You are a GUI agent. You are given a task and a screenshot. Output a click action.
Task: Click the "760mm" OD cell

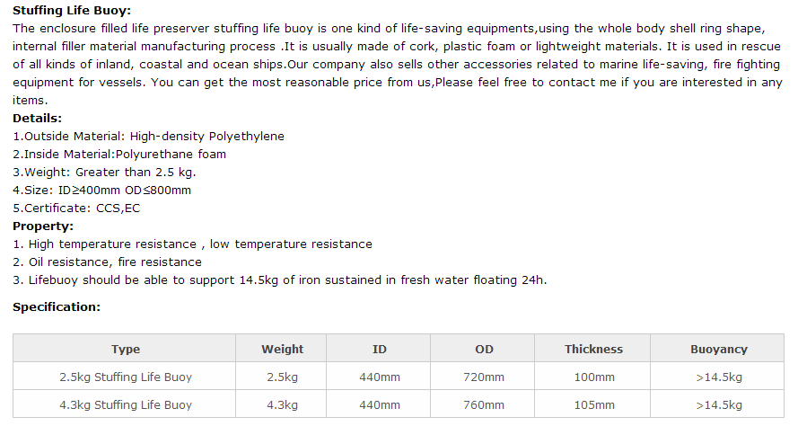pyautogui.click(x=484, y=405)
